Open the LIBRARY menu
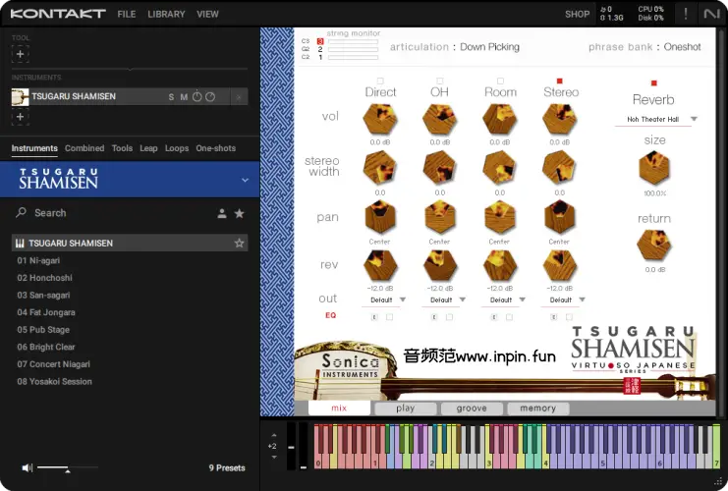The image size is (728, 491). 166,15
